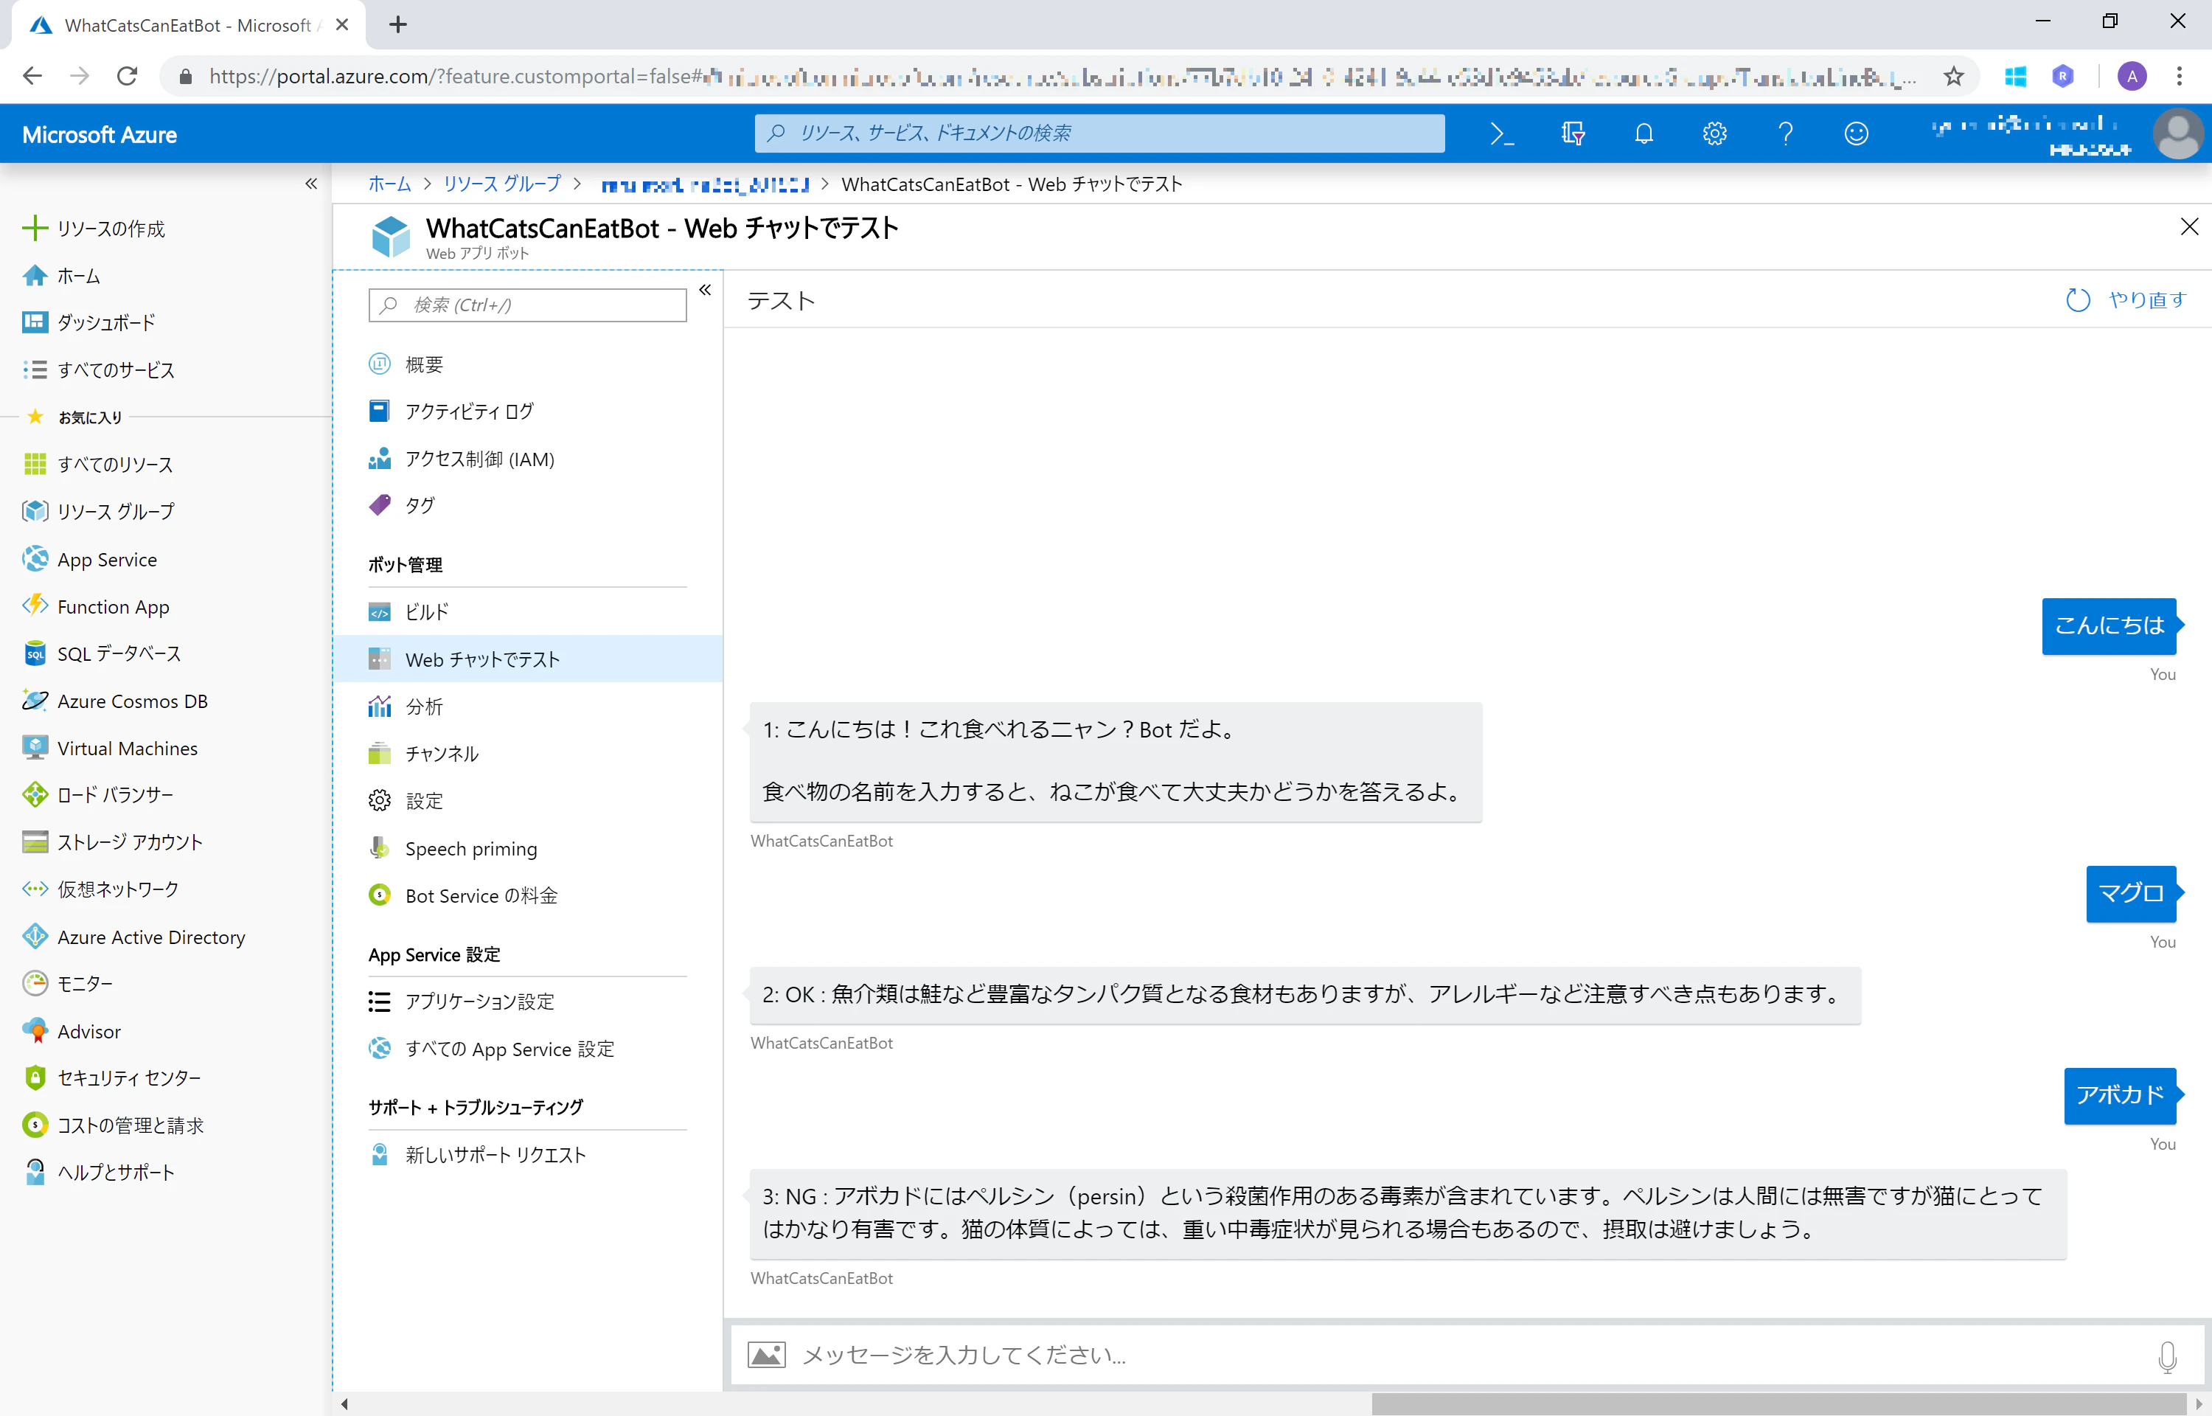Open ビルド under ボット管理

click(x=527, y=612)
